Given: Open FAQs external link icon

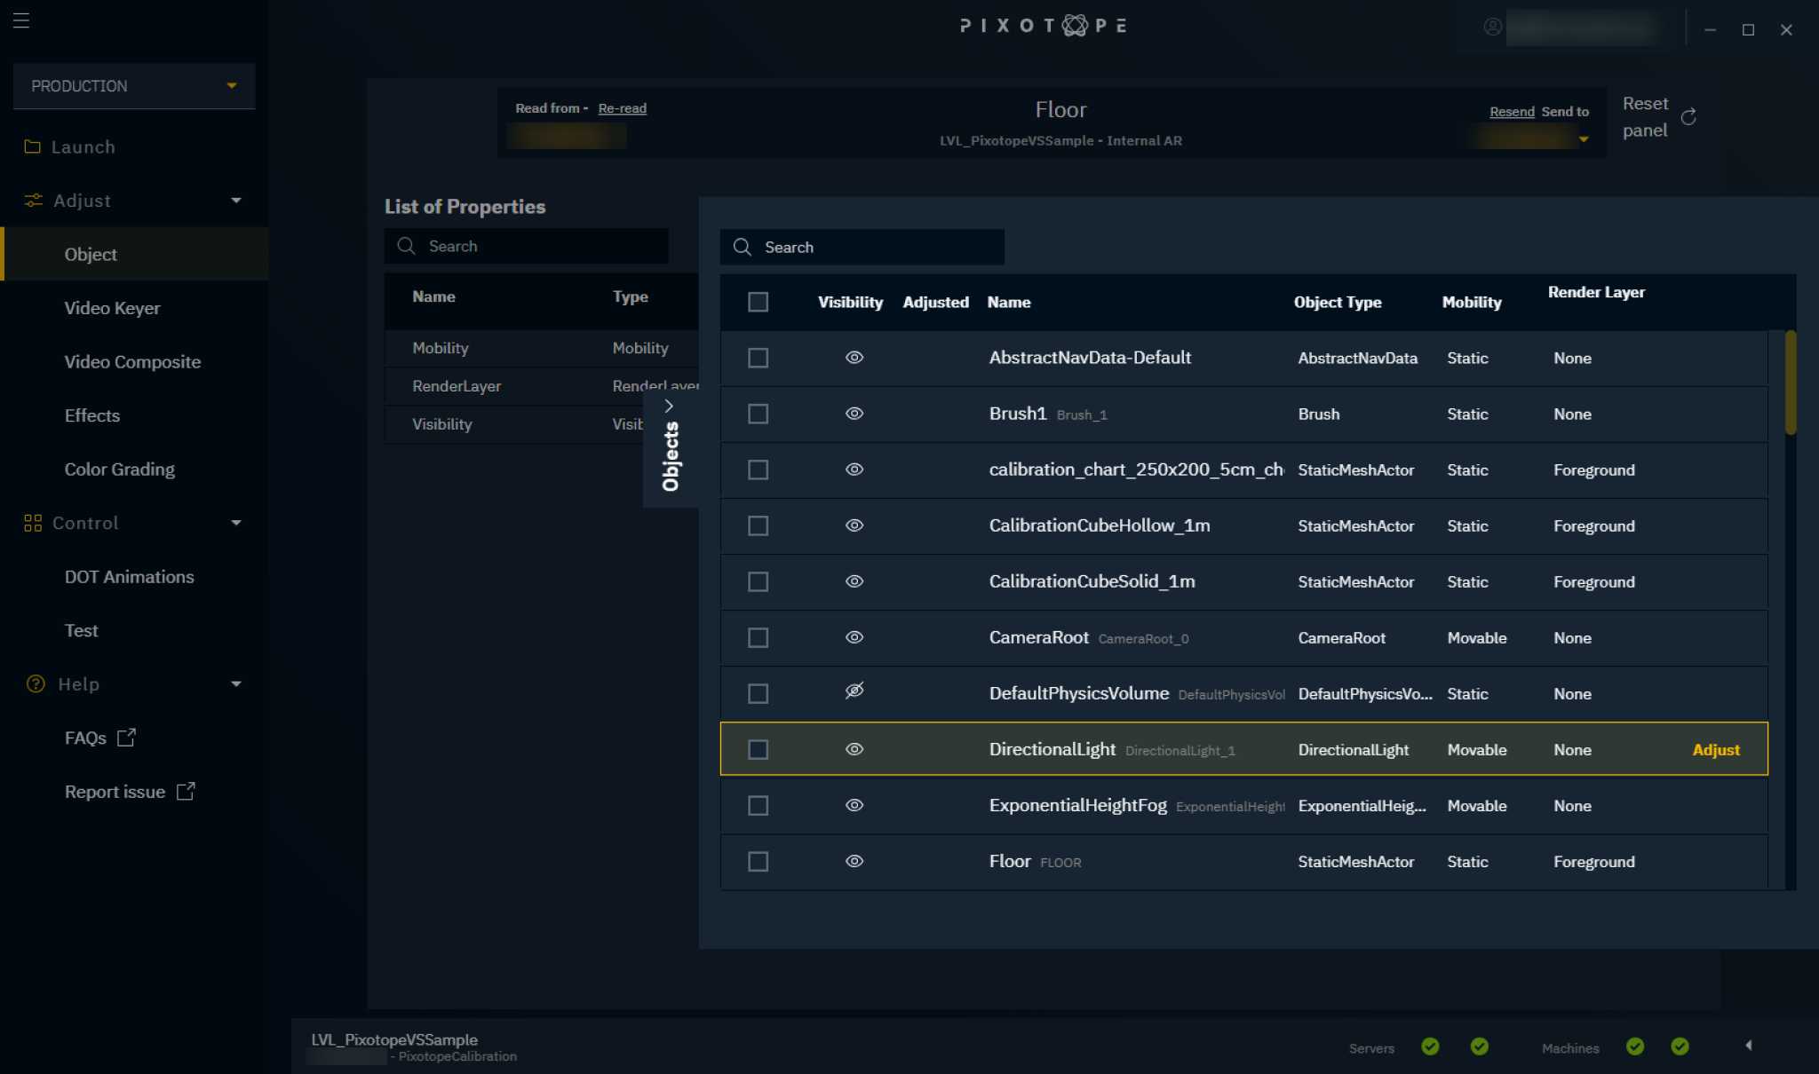Looking at the screenshot, I should [x=126, y=738].
